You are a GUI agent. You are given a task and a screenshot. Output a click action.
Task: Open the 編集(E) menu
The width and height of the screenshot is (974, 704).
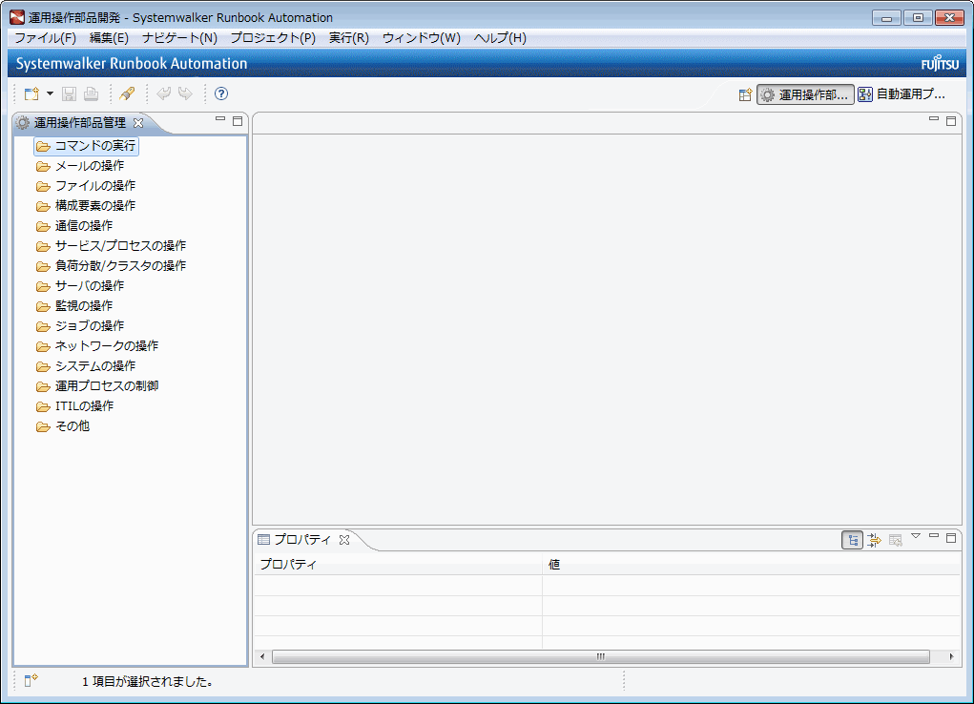click(109, 38)
